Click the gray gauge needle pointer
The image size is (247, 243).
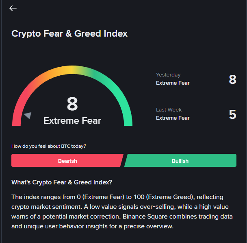pos(28,116)
